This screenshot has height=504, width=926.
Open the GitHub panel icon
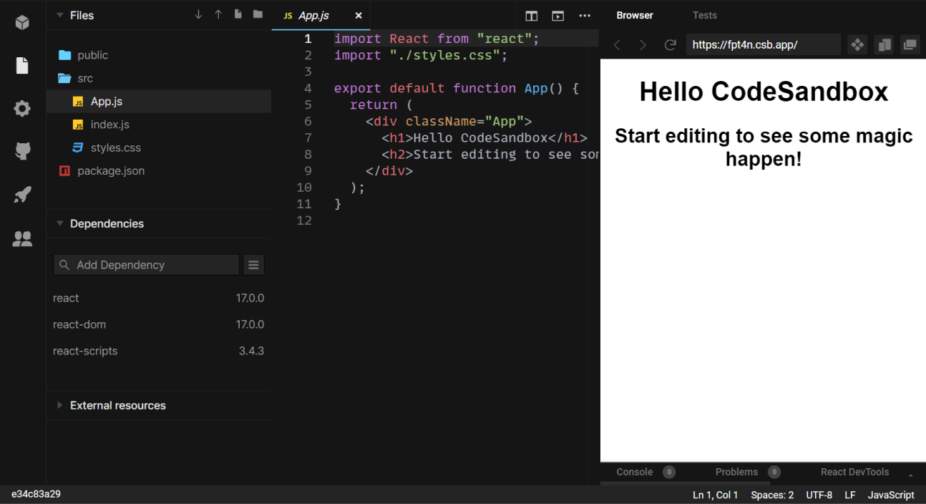(x=22, y=151)
